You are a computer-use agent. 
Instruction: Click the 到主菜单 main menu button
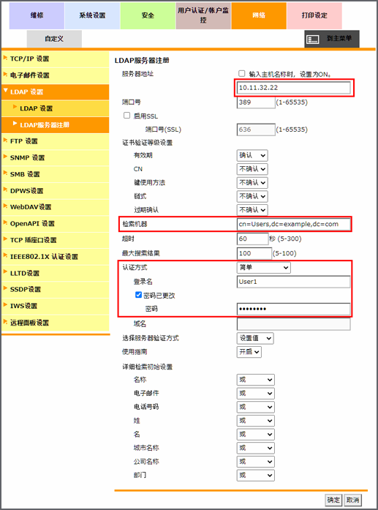point(332,39)
